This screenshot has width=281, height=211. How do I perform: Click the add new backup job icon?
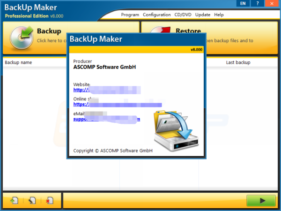click(x=15, y=201)
